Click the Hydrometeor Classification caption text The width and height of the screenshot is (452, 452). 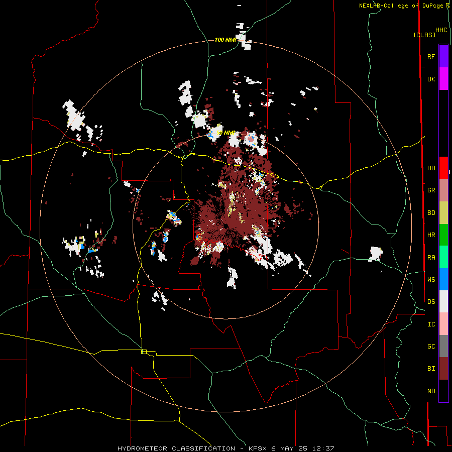[x=176, y=448]
